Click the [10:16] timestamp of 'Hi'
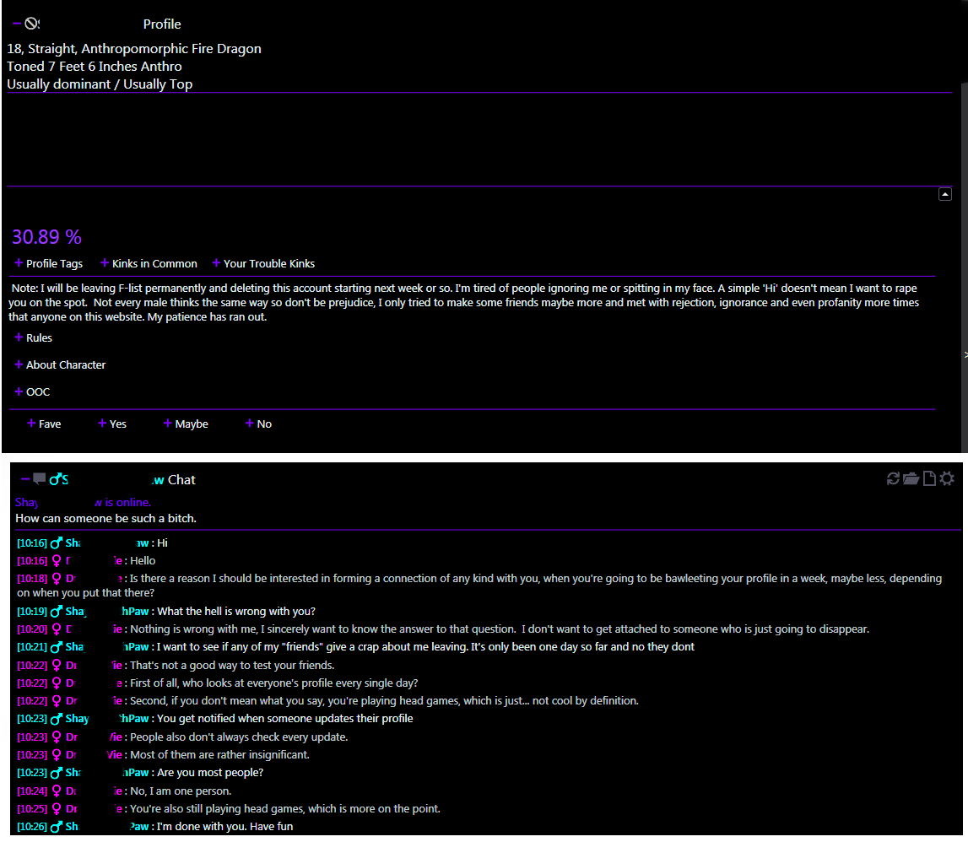The image size is (968, 842). click(32, 543)
